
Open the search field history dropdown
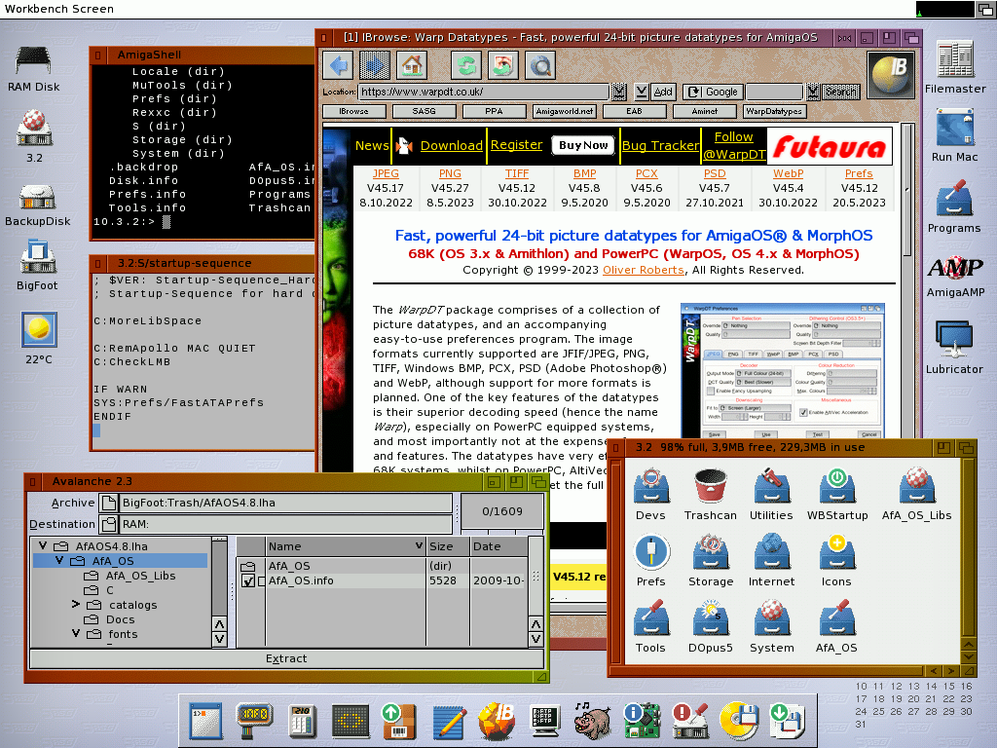coord(813,93)
